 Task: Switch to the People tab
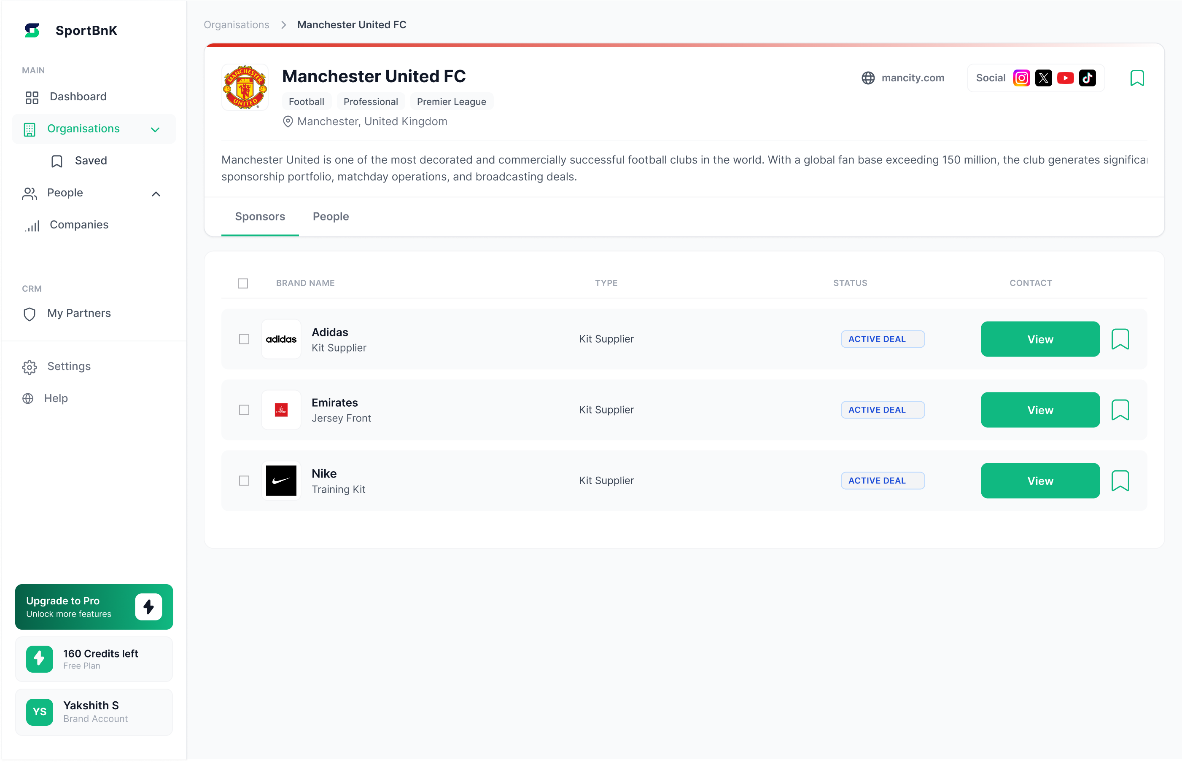pyautogui.click(x=331, y=217)
